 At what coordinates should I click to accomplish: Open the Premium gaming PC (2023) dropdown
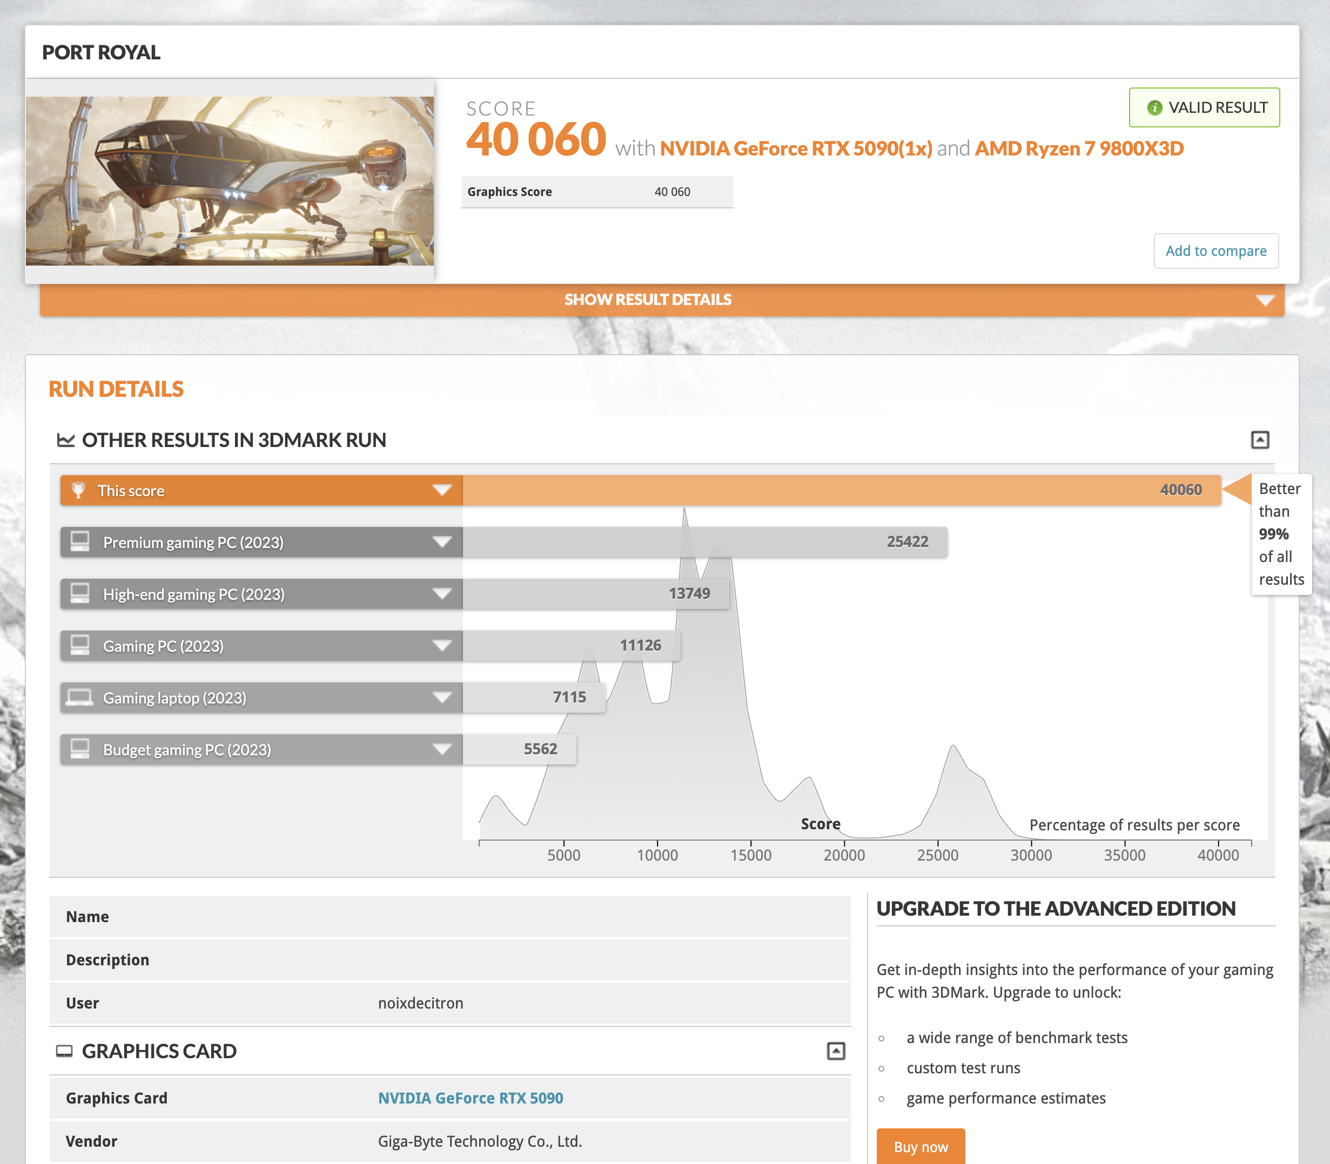click(442, 542)
